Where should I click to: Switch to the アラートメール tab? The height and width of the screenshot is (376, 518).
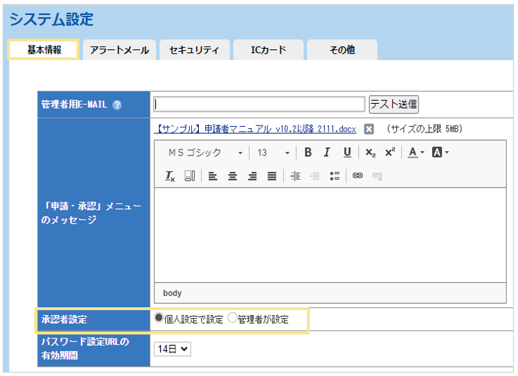coord(119,50)
